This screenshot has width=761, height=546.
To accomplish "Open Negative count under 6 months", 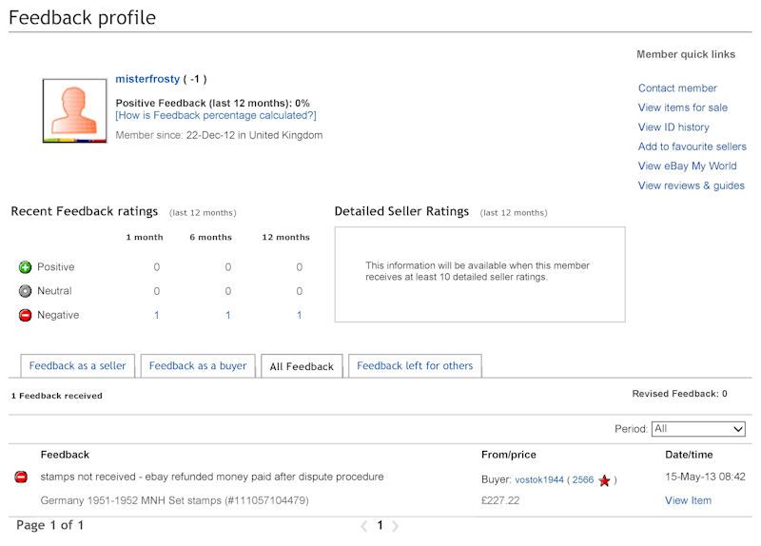I will pos(227,315).
